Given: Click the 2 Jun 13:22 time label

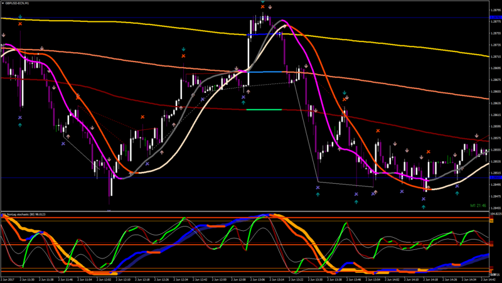Looking at the screenshot, I should click(295, 279).
